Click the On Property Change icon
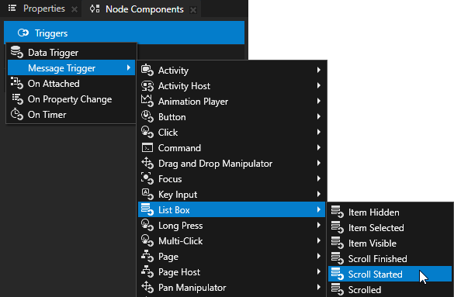454x297 pixels. pos(17,99)
